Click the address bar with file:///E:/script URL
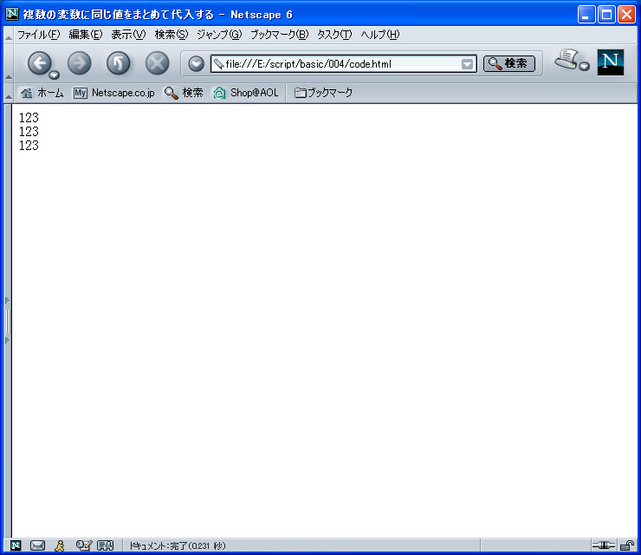This screenshot has height=555, width=641. tap(343, 64)
